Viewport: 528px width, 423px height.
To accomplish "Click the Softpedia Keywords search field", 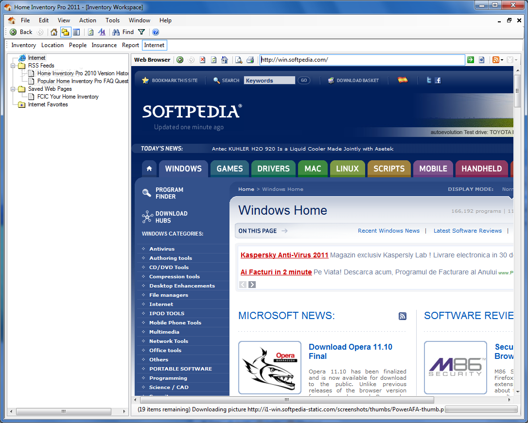I will click(269, 80).
